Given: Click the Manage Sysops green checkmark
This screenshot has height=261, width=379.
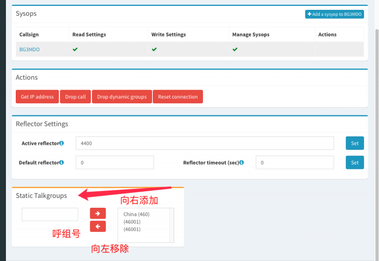Looking at the screenshot, I should pyautogui.click(x=235, y=49).
